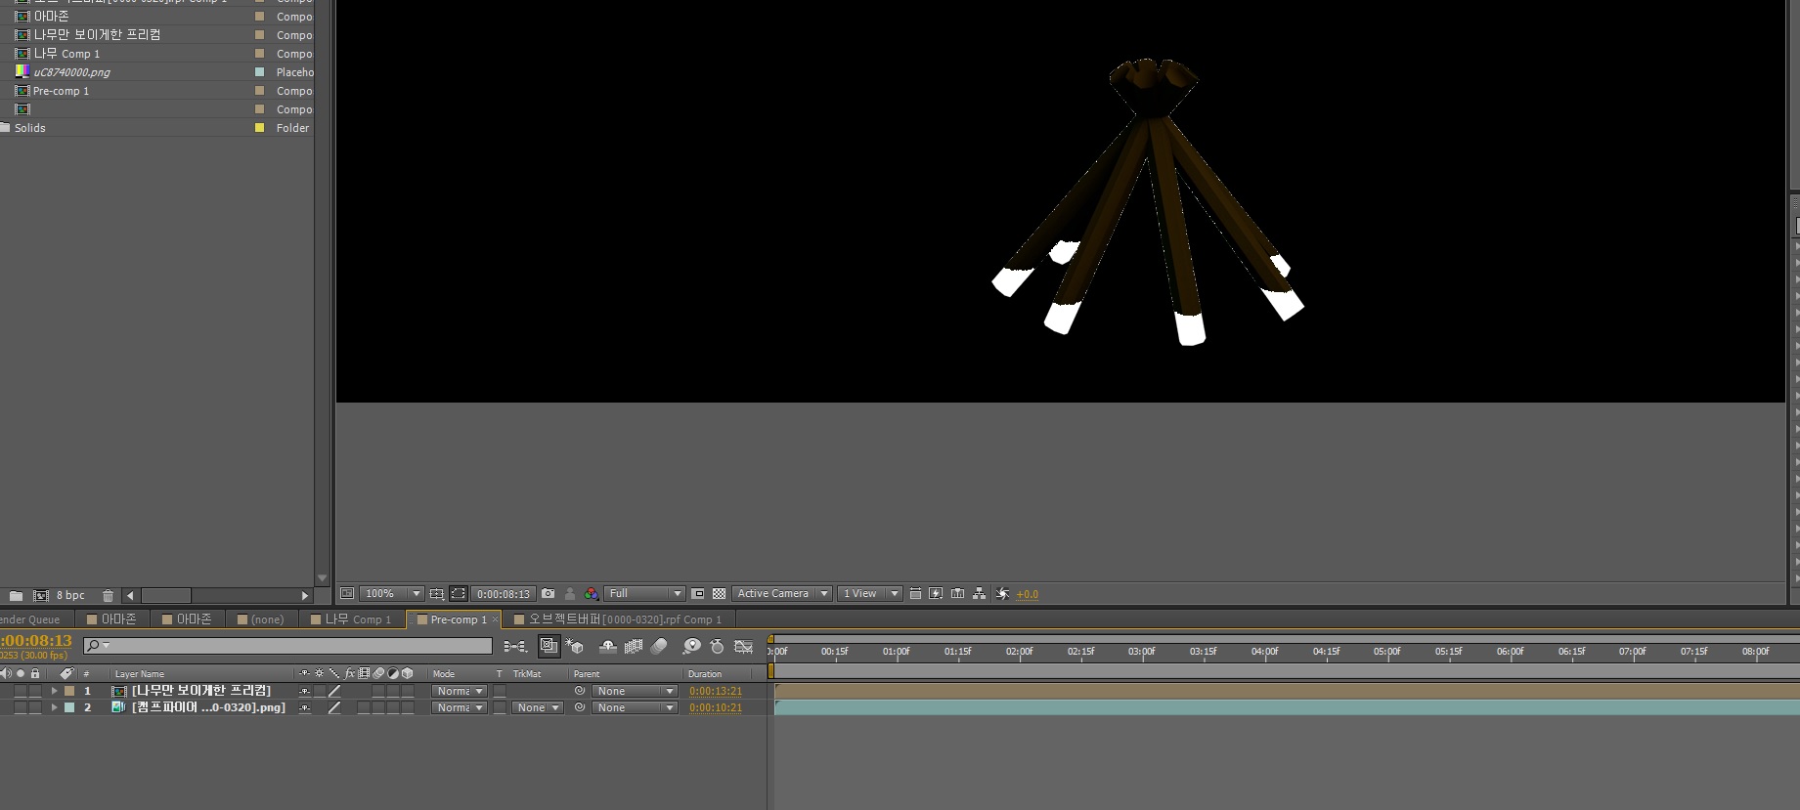
Task: Click the Show Snapshot icon
Action: pos(570,593)
